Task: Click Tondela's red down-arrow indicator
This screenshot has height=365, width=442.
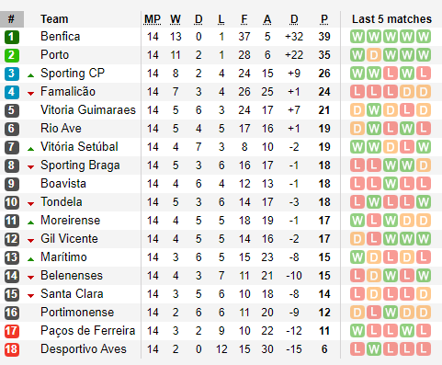Action: (x=30, y=204)
